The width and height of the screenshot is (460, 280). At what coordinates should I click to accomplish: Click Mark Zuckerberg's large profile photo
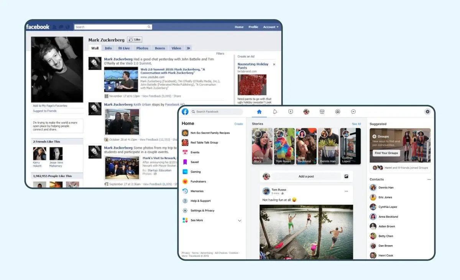point(57,69)
